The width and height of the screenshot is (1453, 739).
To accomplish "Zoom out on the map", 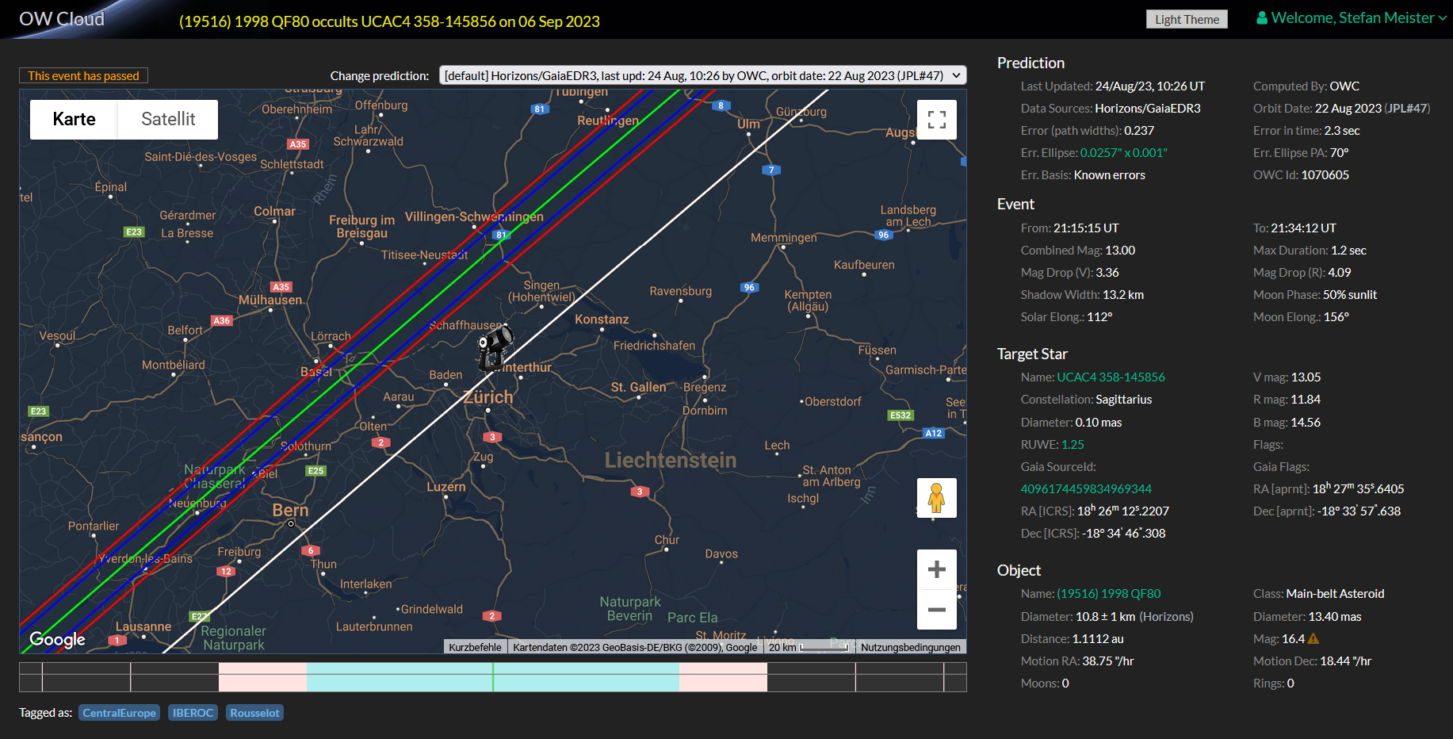I will point(936,610).
